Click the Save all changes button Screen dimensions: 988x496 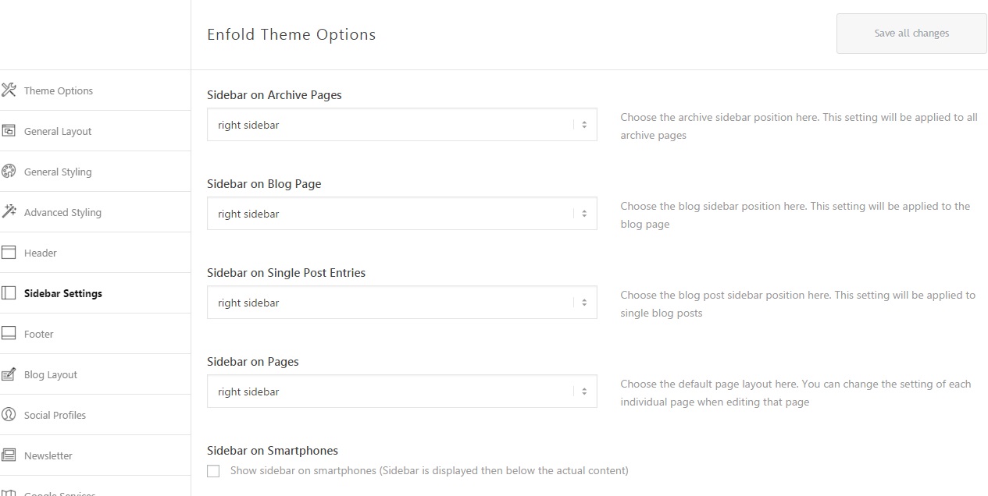(x=911, y=34)
